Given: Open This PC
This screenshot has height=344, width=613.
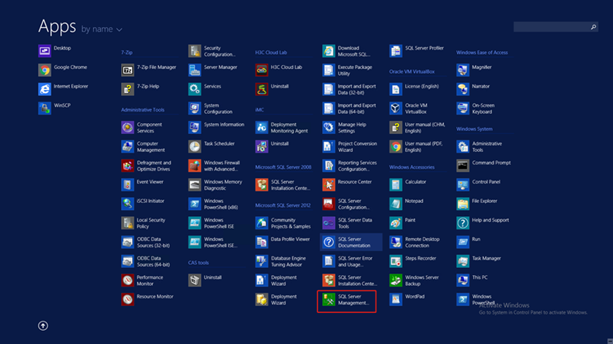Looking at the screenshot, I should click(x=473, y=280).
